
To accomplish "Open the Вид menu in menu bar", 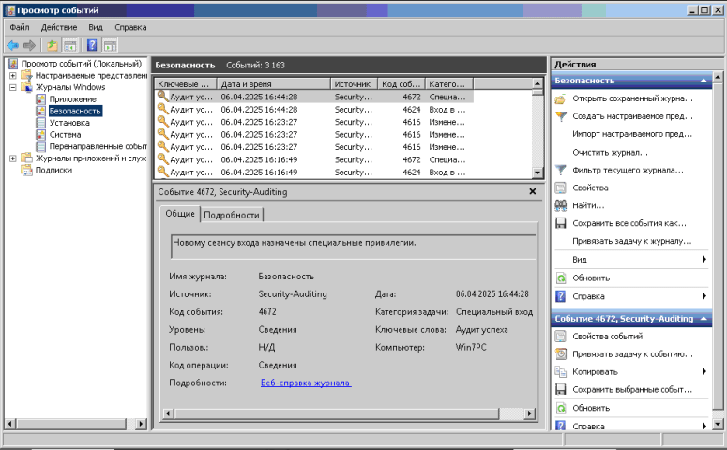I will (96, 27).
